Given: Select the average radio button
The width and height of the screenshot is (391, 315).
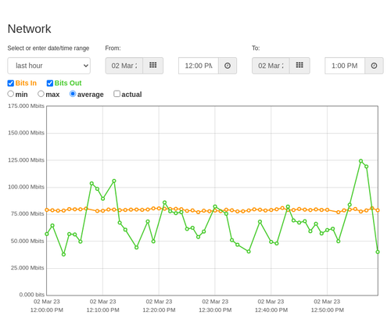Looking at the screenshot, I should 73,94.
